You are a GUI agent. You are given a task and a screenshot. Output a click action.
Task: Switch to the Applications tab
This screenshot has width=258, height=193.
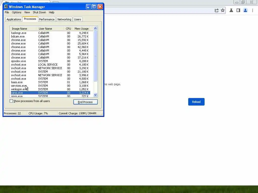pyautogui.click(x=14, y=19)
